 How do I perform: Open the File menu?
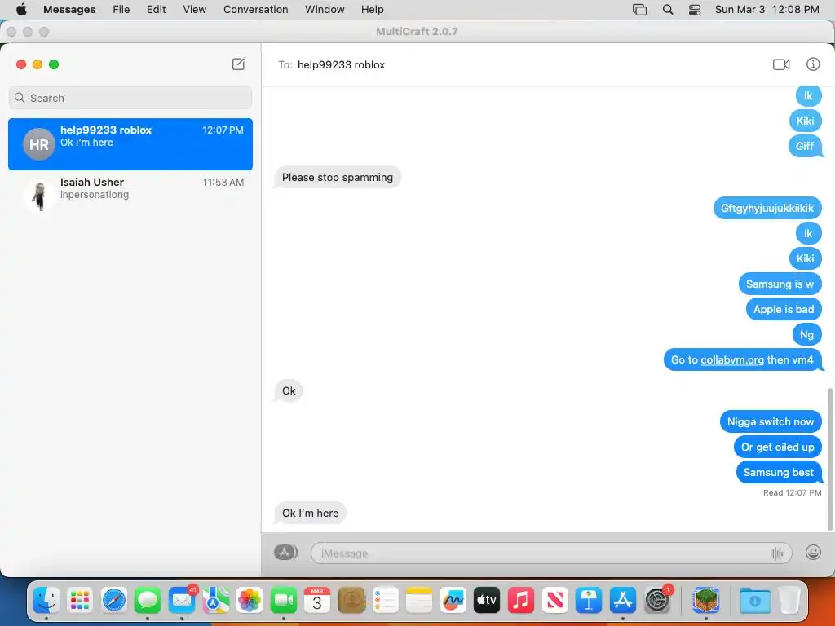click(x=121, y=9)
